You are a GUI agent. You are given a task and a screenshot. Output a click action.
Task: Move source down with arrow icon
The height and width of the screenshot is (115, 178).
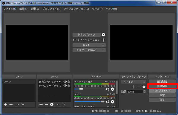click(64, 104)
